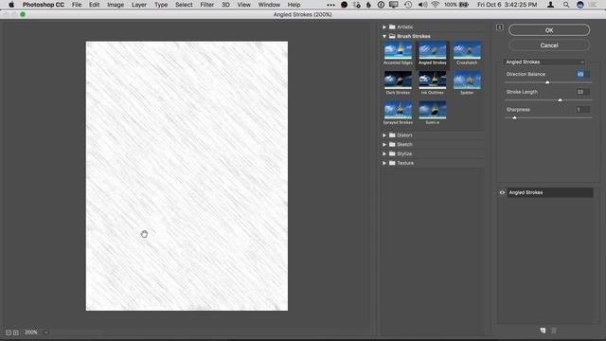Click the Artistic folder icon
The image size is (606, 341).
click(x=392, y=27)
